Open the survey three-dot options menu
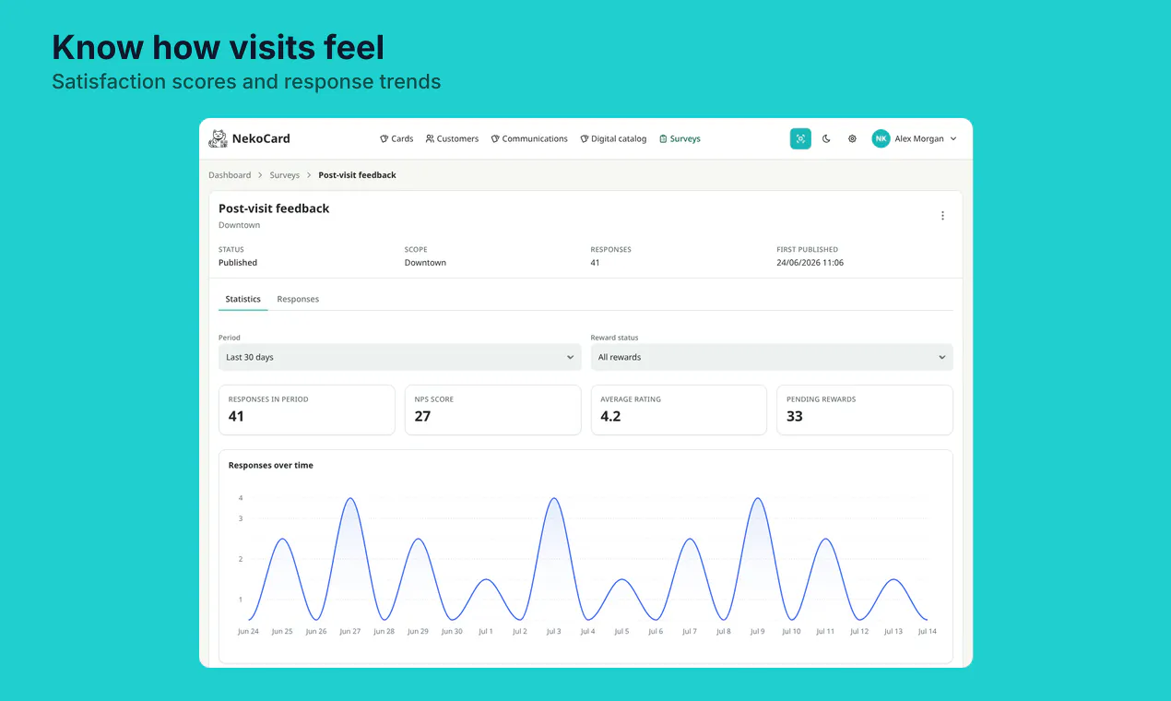 (x=942, y=216)
